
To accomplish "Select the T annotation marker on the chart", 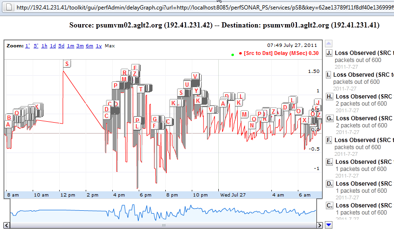I will pos(141,89).
